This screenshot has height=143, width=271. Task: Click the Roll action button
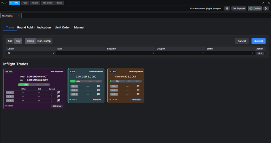click(x=260, y=53)
